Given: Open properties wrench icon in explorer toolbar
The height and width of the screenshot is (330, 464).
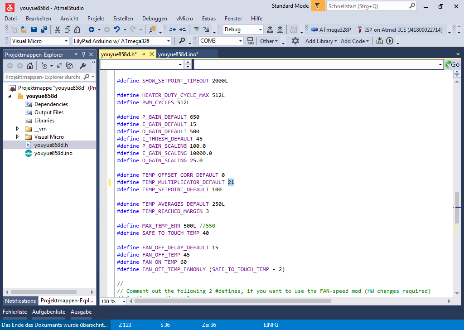Looking at the screenshot, I should tap(82, 66).
